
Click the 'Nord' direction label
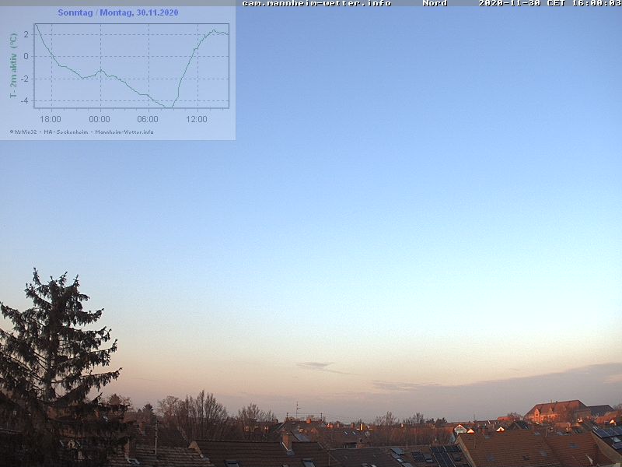pos(435,3)
